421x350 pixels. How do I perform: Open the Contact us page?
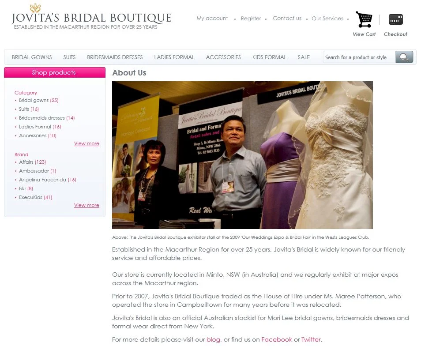click(x=287, y=18)
